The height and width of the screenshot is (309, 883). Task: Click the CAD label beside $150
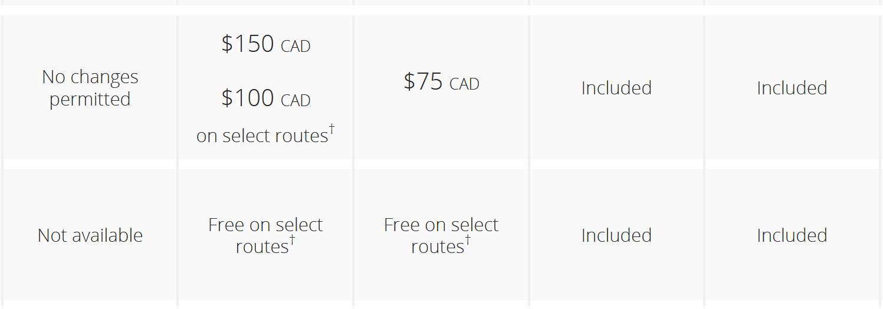pos(296,47)
